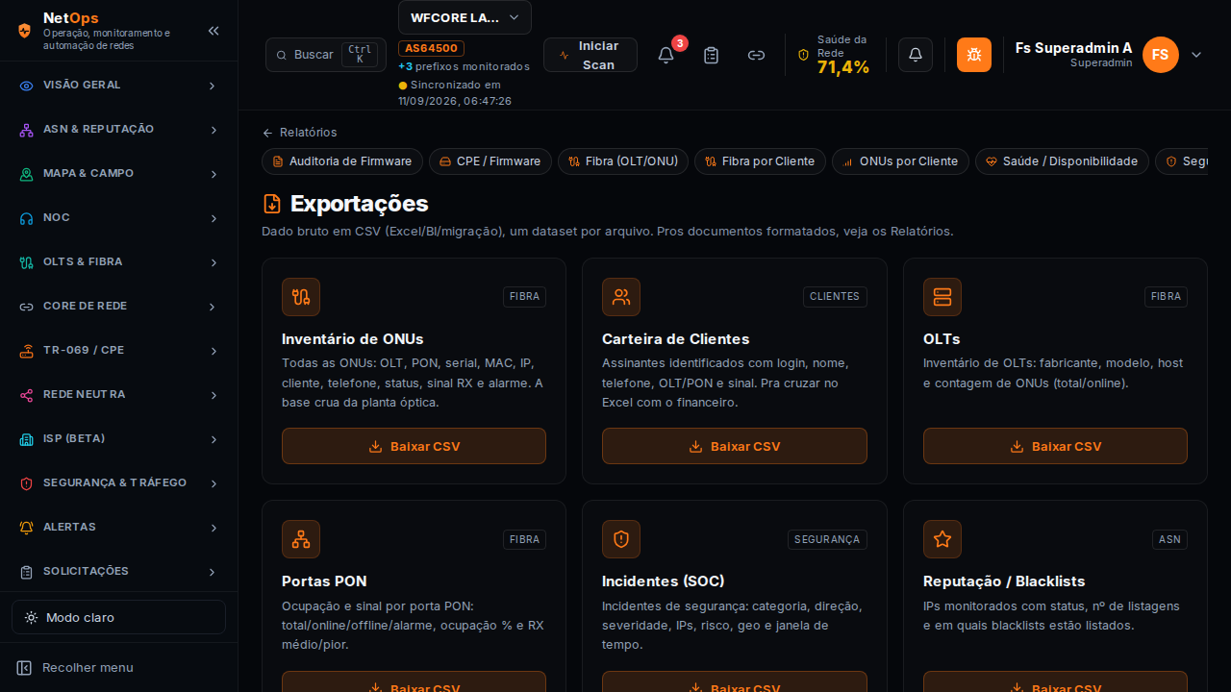Toggle Modo claro light theme
The image size is (1231, 692).
118,617
